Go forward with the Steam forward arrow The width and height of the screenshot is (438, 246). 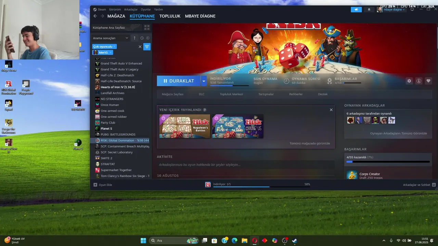(102, 16)
